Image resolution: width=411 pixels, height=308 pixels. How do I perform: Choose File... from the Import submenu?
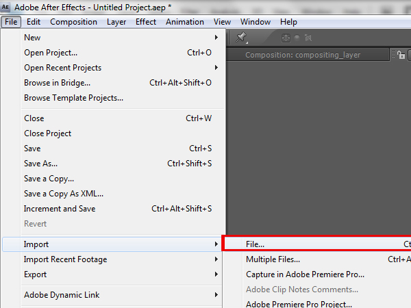[256, 244]
